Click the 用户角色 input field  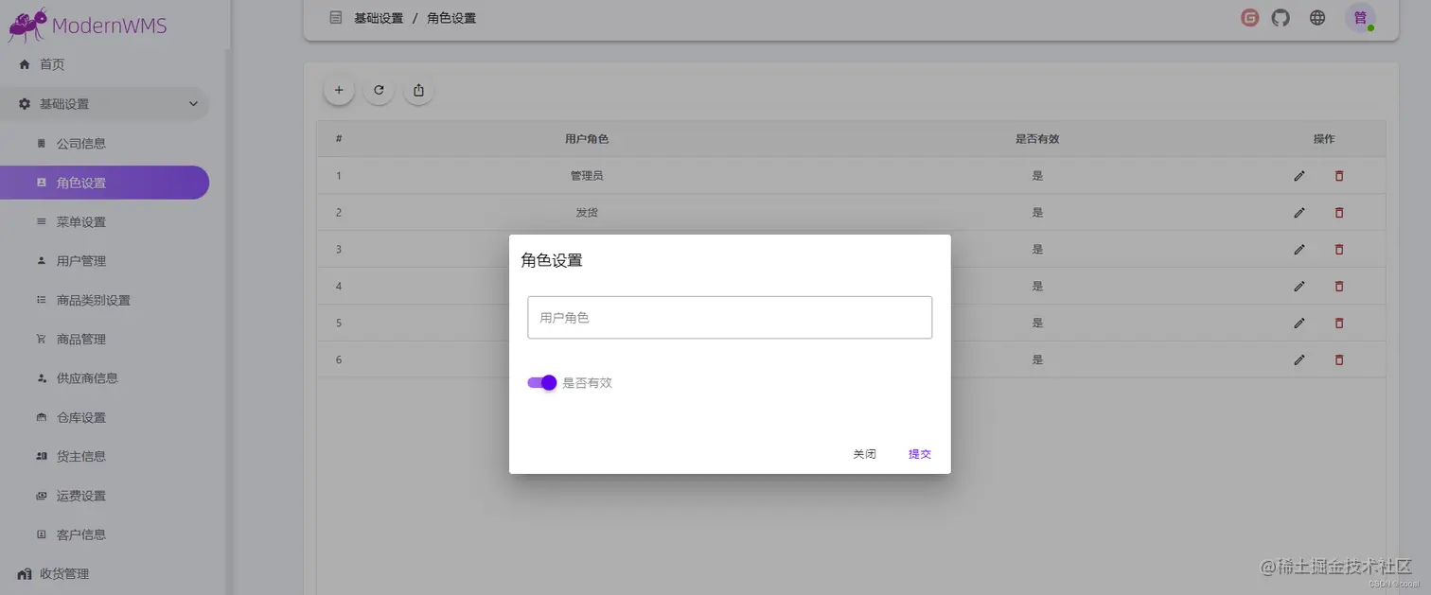tap(729, 317)
